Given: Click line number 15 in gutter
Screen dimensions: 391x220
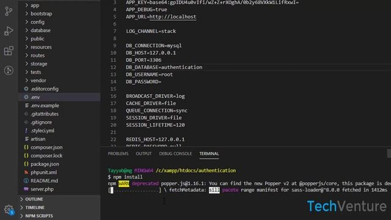Looking at the screenshot, I should click(x=113, y=89).
